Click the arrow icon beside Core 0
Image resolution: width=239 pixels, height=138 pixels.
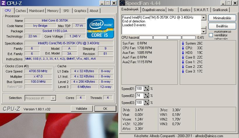(x=183, y=57)
